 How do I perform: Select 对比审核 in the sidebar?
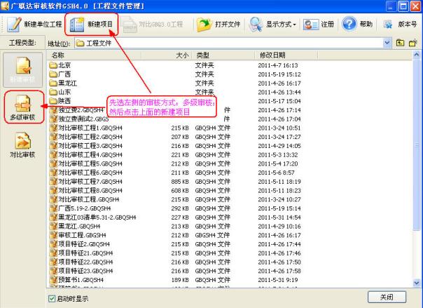(22, 145)
